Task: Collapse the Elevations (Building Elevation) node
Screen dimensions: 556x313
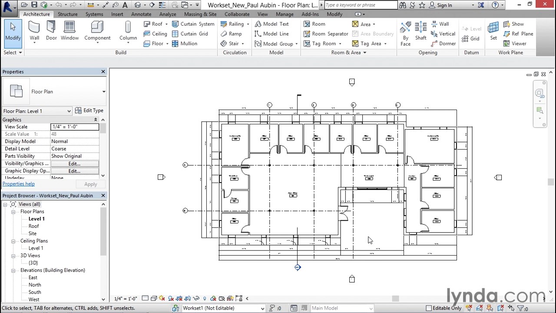Action: (x=13, y=270)
